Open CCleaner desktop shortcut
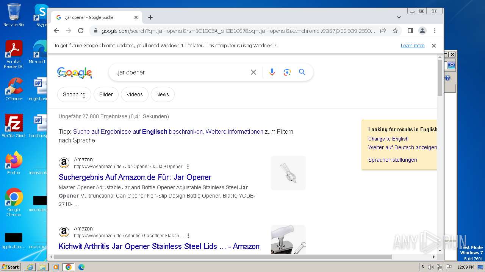This screenshot has height=272, width=485. pos(14,90)
